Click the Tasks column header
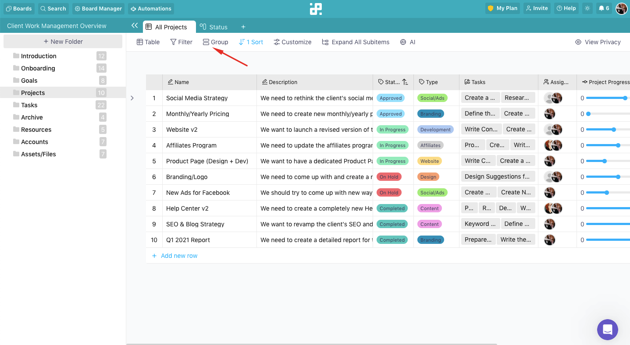Viewport: 630px width, 345px height. 498,82
